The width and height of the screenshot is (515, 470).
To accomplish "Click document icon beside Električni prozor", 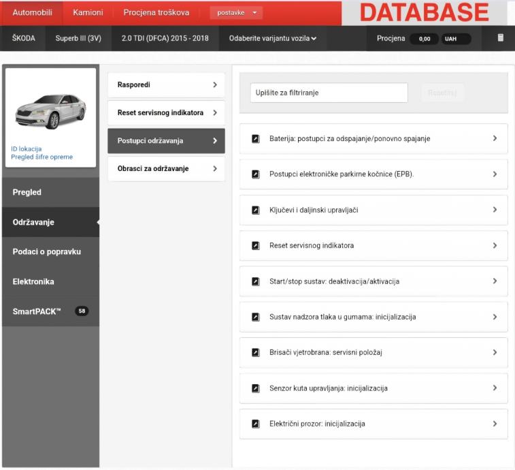I will (256, 424).
